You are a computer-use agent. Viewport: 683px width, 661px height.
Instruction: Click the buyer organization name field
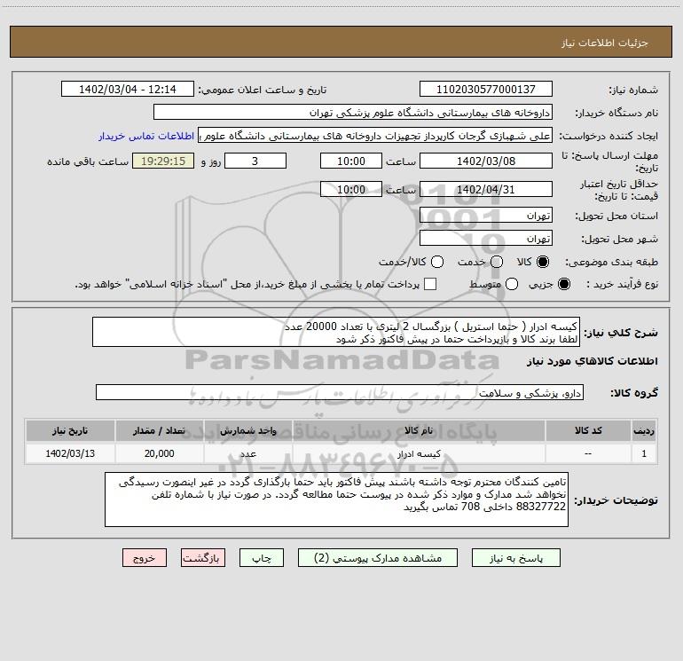pyautogui.click(x=353, y=112)
